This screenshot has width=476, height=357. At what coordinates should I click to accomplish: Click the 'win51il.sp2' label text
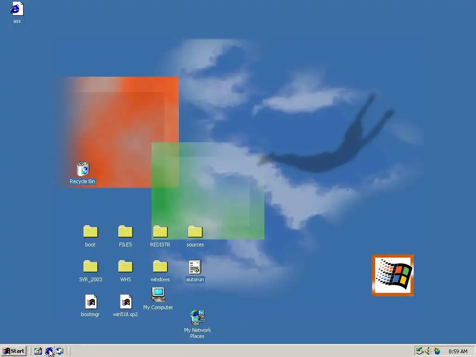[x=126, y=314]
